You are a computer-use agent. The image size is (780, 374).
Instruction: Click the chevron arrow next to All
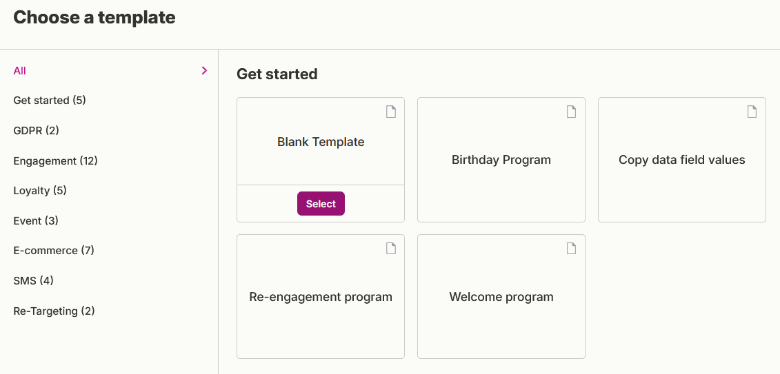coord(204,70)
